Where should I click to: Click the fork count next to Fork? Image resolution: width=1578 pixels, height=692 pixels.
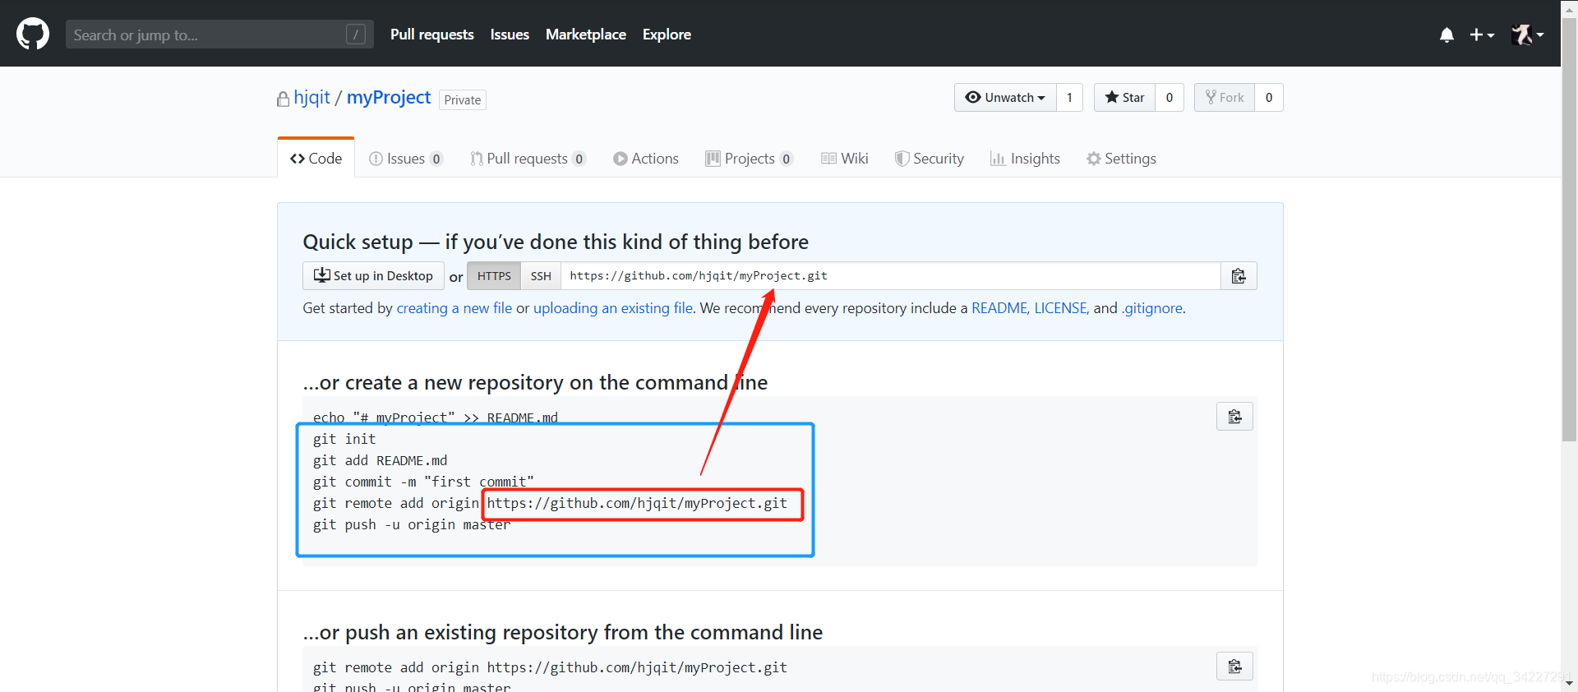(x=1269, y=97)
